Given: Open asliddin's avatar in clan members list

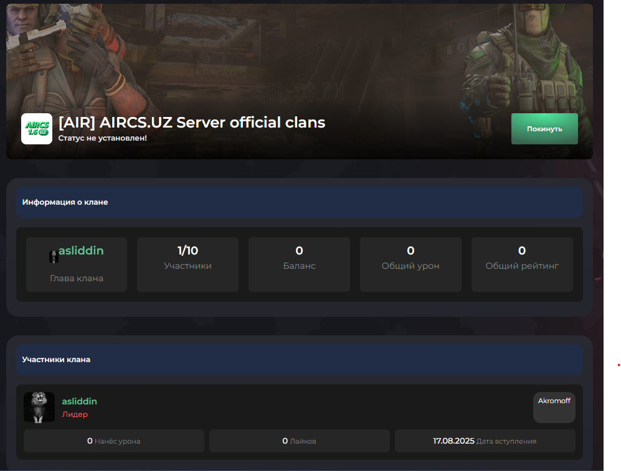Looking at the screenshot, I should (39, 408).
